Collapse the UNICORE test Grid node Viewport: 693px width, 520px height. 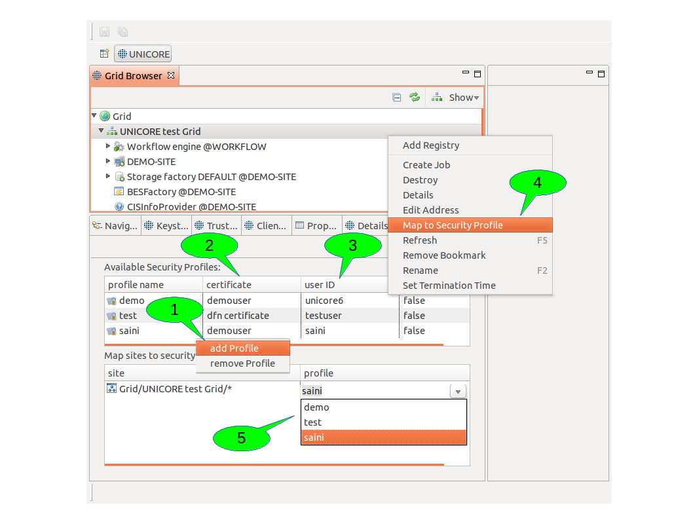click(x=102, y=131)
